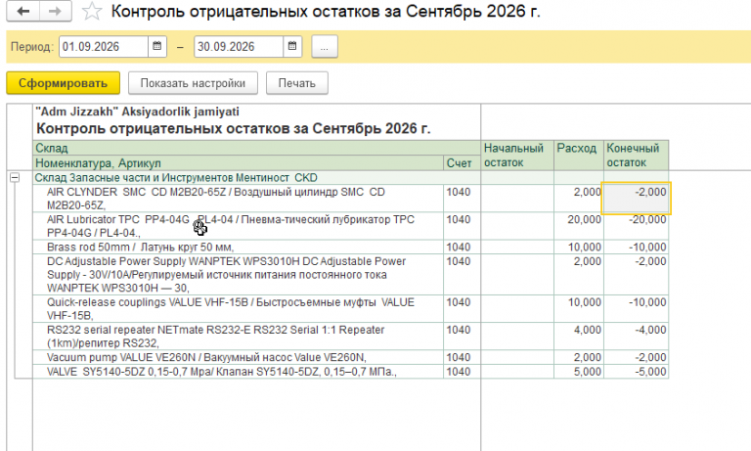
Task: Open Показать настройки
Action: tap(193, 83)
